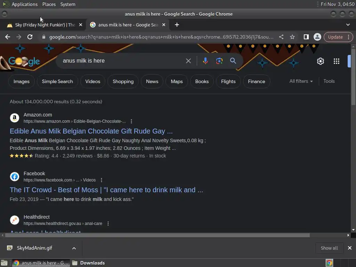356x267 pixels.
Task: Filter results by News
Action: 152,81
